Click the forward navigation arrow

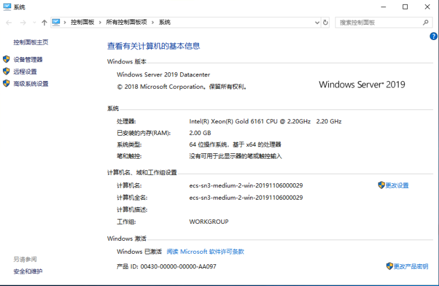pos(23,23)
